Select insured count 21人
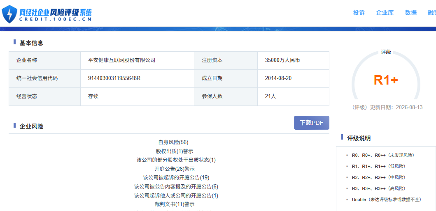 (x=270, y=96)
